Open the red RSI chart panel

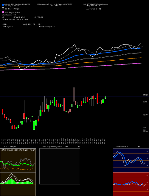131,184
